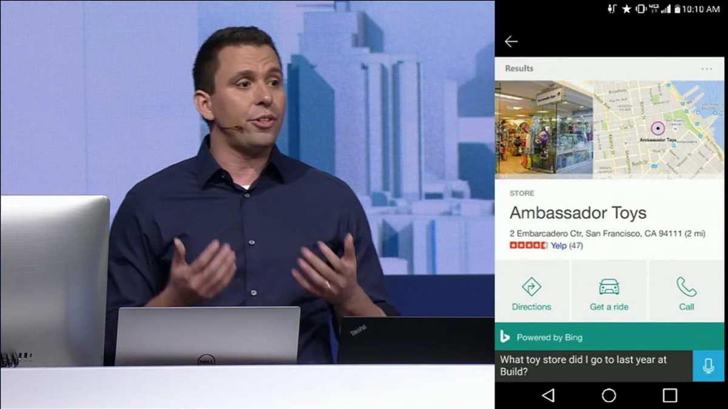The height and width of the screenshot is (409, 728).
Task: Open the three-dot overflow menu in Results
Action: (707, 69)
